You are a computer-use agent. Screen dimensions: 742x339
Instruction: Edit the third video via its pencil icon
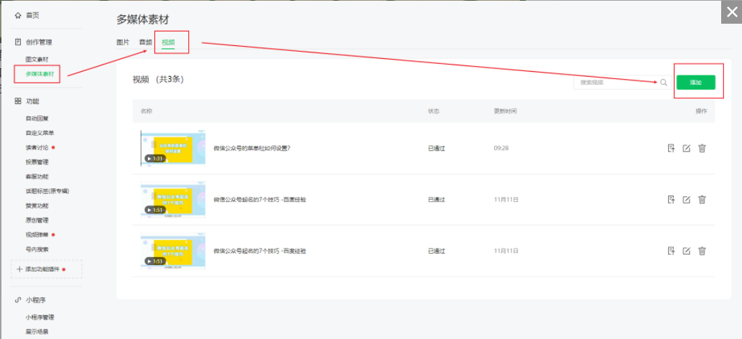686,251
